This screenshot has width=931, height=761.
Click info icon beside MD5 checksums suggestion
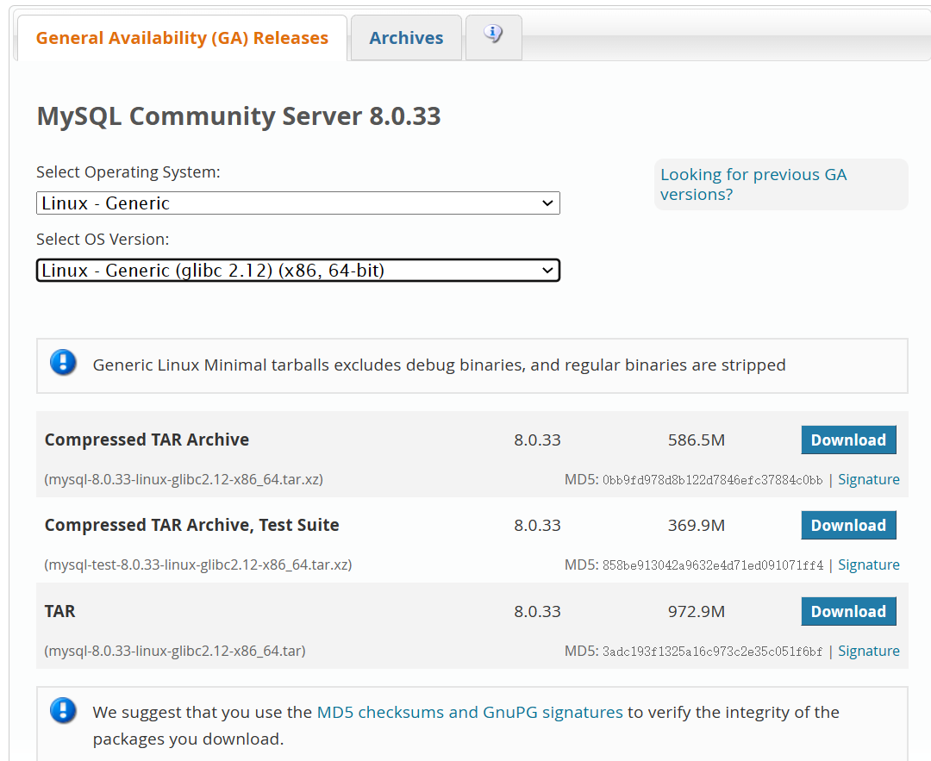[63, 711]
